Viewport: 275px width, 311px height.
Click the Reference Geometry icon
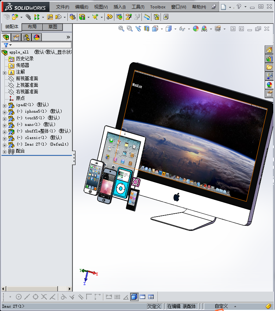95,17
